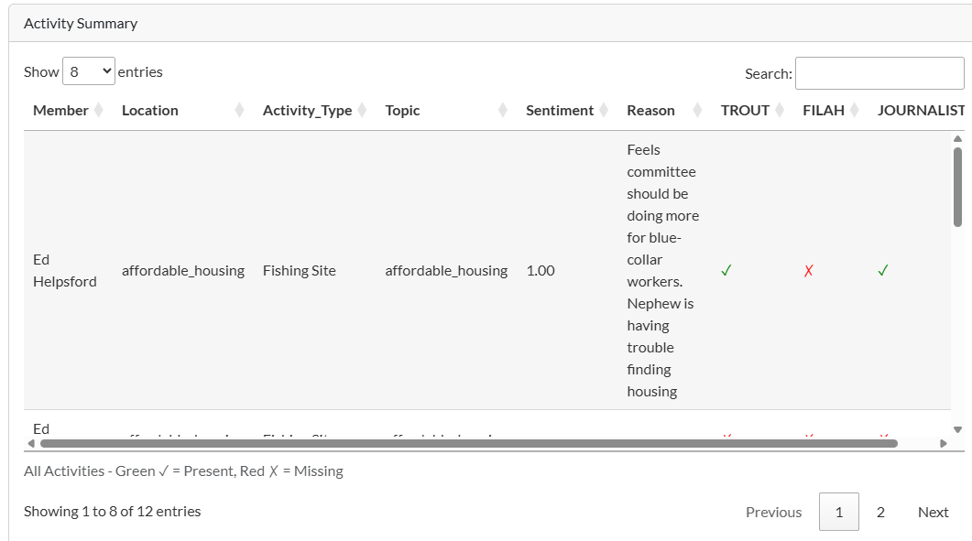
Task: Click inside the Search input field
Action: click(x=879, y=73)
